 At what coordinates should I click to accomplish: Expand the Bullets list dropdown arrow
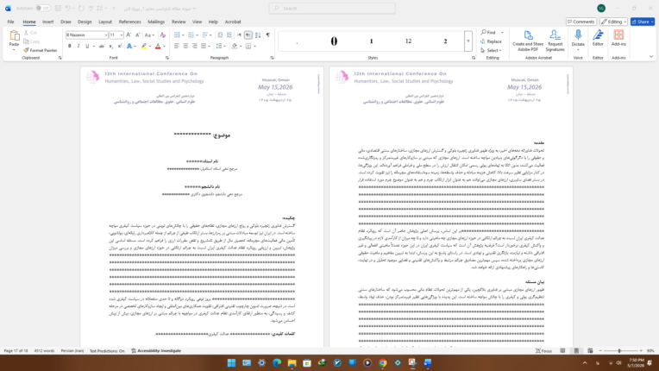pos(183,35)
